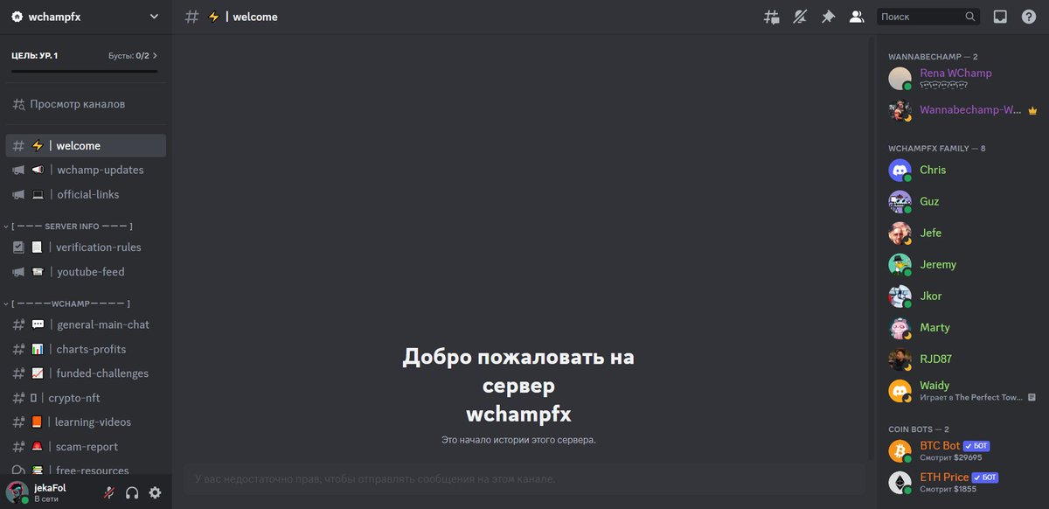
Task: Click the disabled message input box
Action: point(524,479)
